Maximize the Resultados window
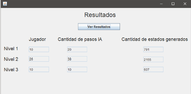Viewport: 191px width, 94px height. click(x=173, y=4)
